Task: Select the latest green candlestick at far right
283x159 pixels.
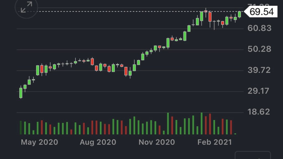Action: 239,14
